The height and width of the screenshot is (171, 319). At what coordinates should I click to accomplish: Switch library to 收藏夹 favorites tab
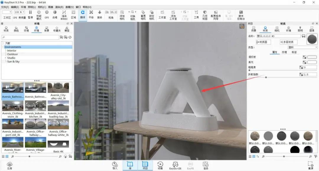(x=57, y=29)
